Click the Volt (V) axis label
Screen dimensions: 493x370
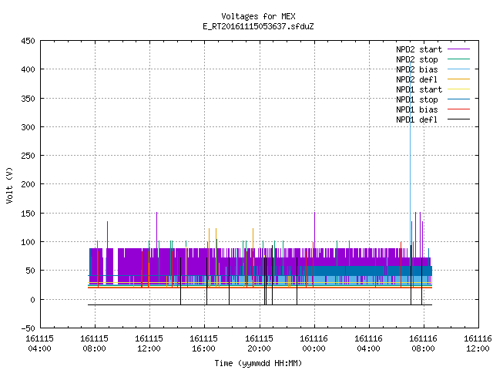pos(9,185)
